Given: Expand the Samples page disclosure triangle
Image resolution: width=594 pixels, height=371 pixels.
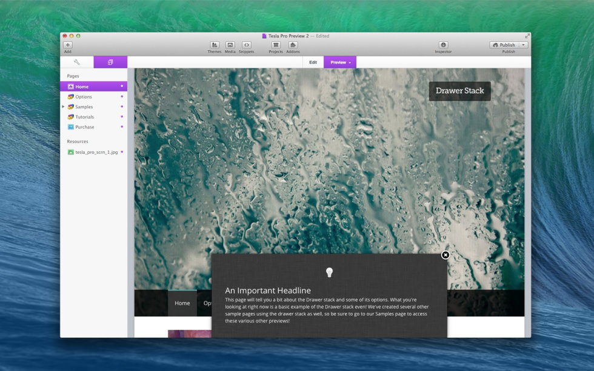Looking at the screenshot, I should click(x=63, y=107).
